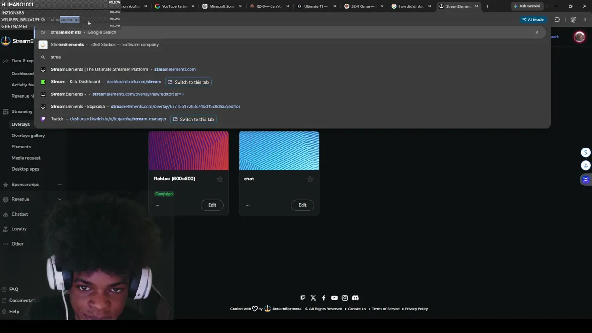Image resolution: width=592 pixels, height=333 pixels.
Task: Click the Ask Gemini button
Action: point(526,6)
